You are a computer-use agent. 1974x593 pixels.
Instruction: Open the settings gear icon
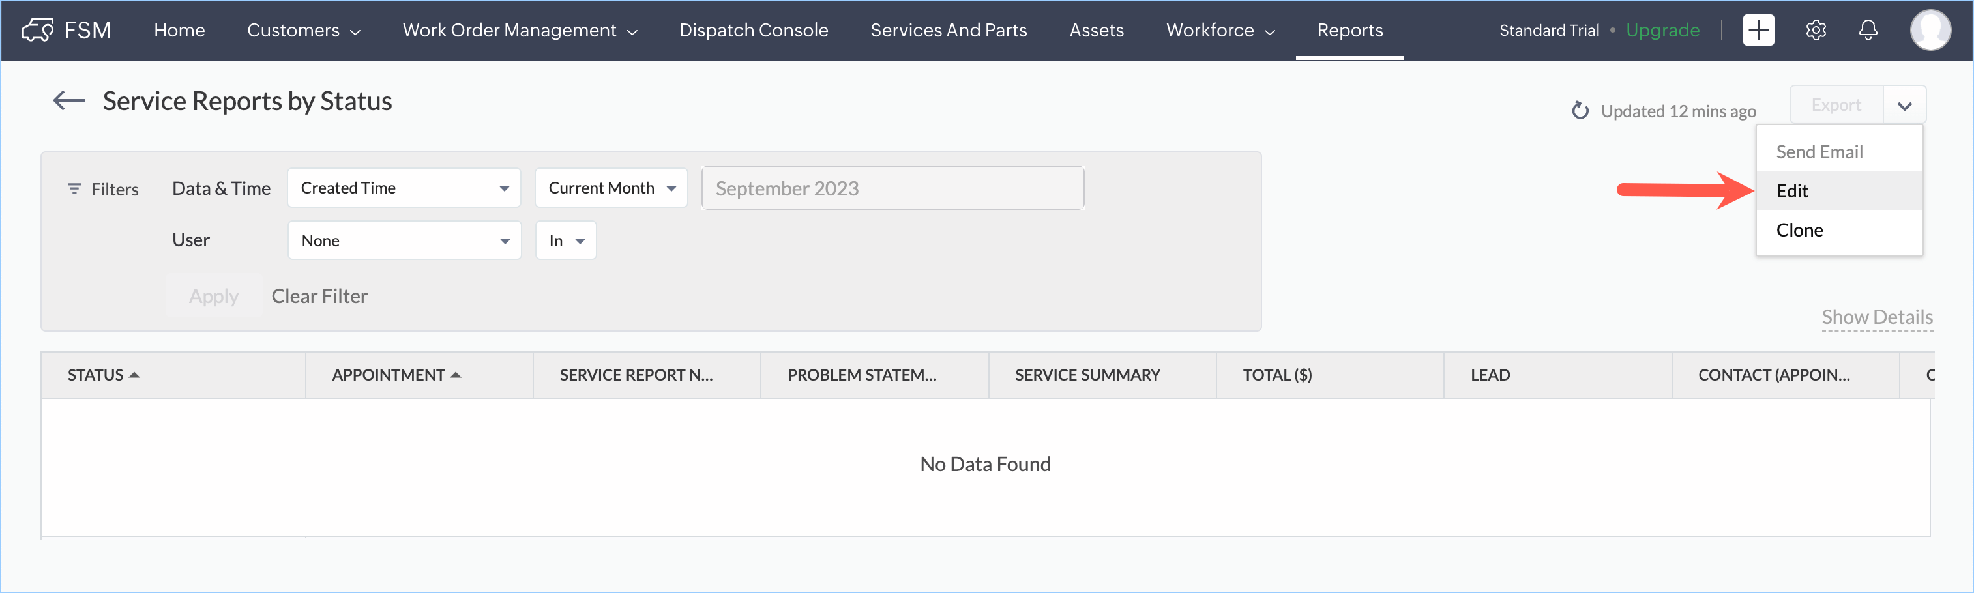[1816, 30]
